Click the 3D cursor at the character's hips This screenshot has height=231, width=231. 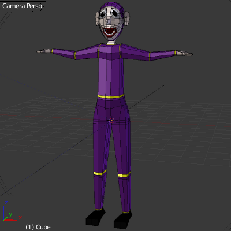click(x=111, y=121)
